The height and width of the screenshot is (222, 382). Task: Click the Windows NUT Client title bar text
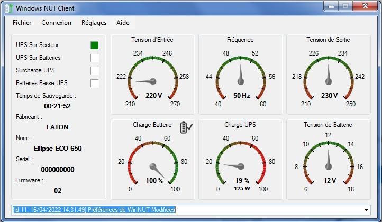click(45, 8)
